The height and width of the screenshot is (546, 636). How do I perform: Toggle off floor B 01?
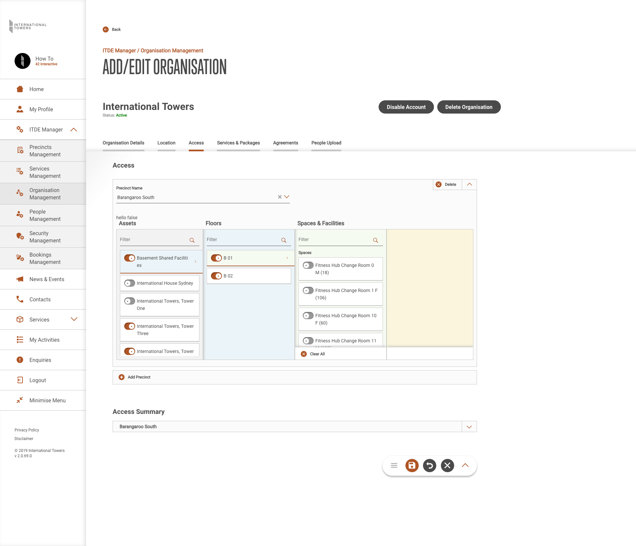point(216,258)
